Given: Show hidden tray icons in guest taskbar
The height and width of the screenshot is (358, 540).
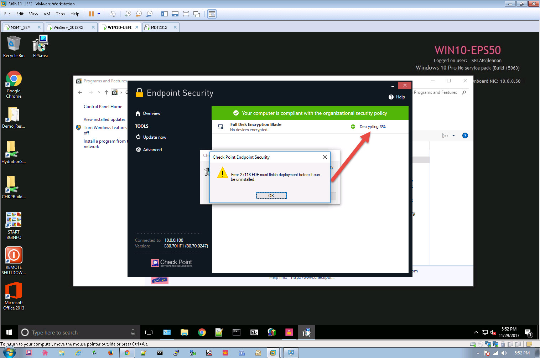Looking at the screenshot, I should click(476, 332).
